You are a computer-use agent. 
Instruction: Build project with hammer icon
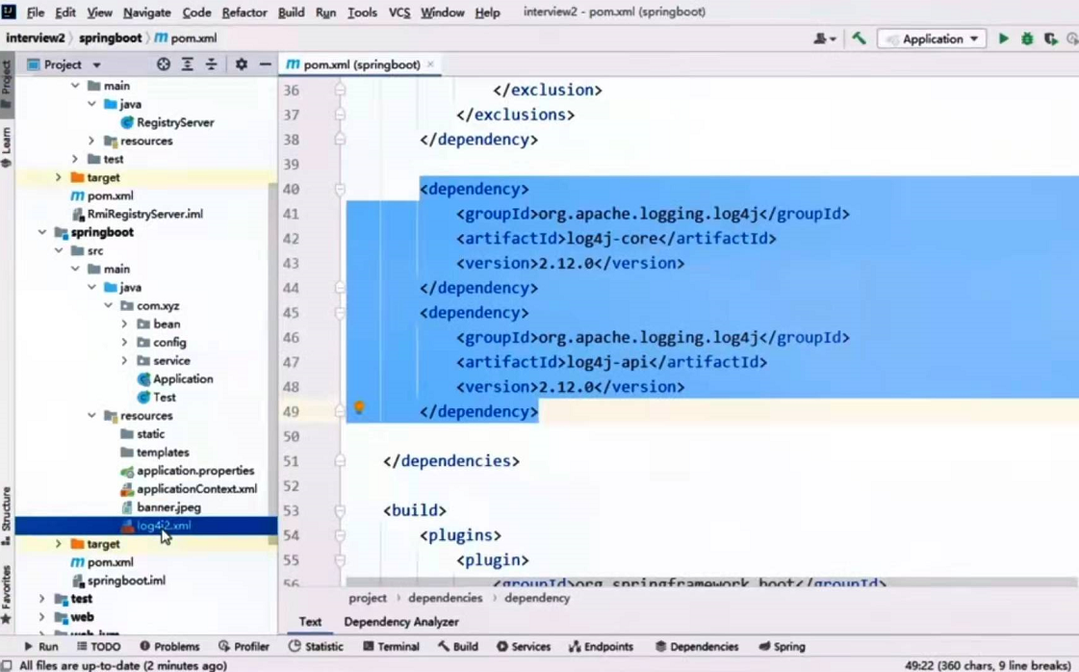[x=859, y=39]
